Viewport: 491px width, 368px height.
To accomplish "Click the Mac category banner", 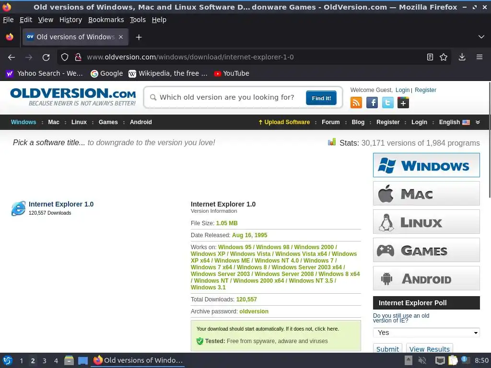I will (426, 194).
